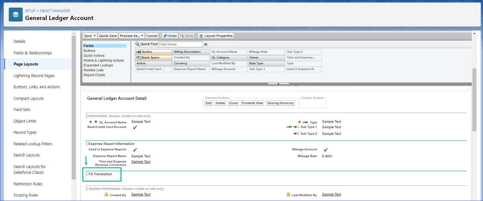Click into the Quick Find Field Name box
The height and width of the screenshot is (201, 483).
pos(180,44)
